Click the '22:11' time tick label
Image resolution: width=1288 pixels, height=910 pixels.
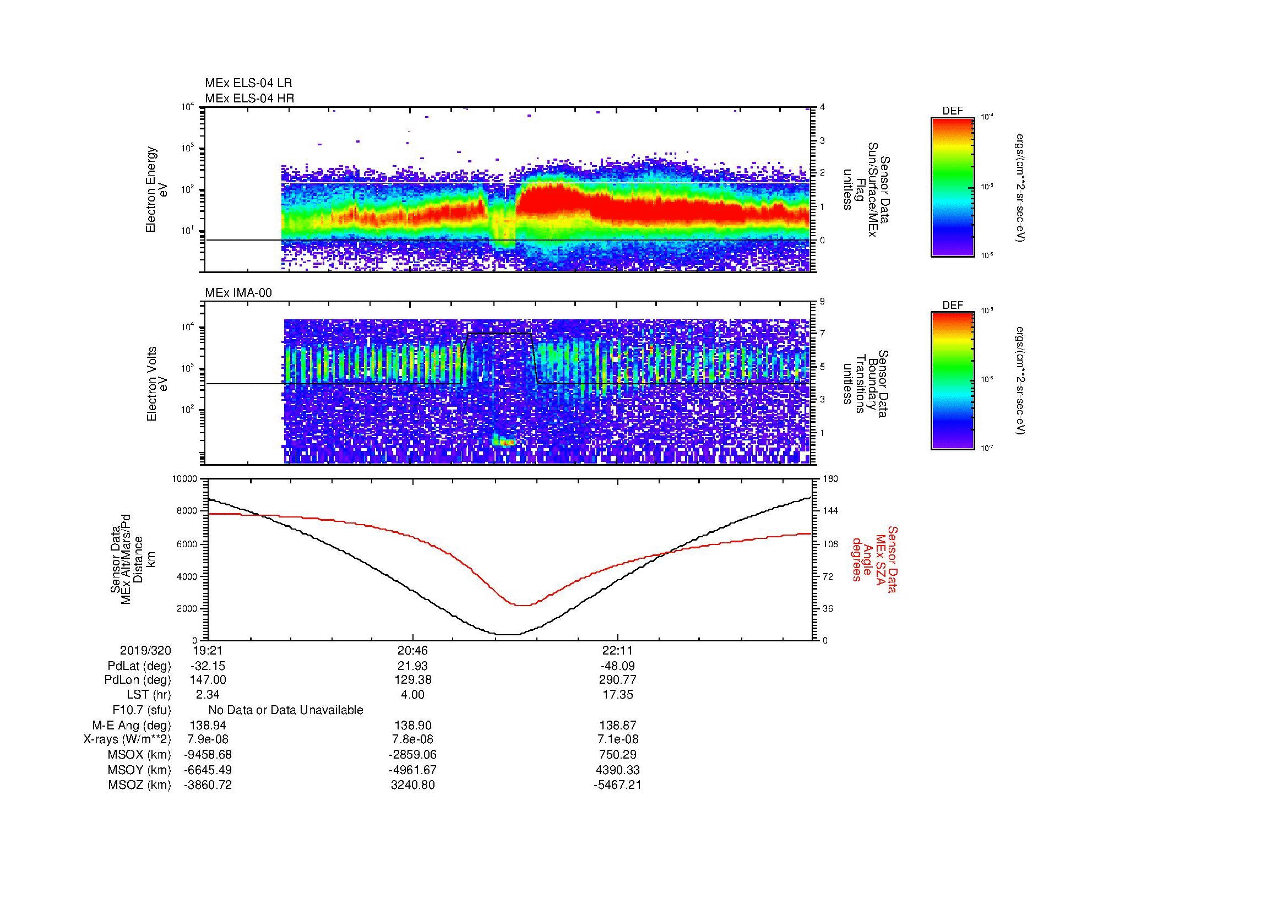[618, 651]
